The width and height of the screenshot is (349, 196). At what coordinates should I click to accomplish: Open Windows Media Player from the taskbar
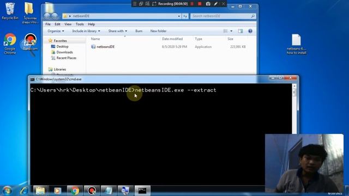point(57,191)
